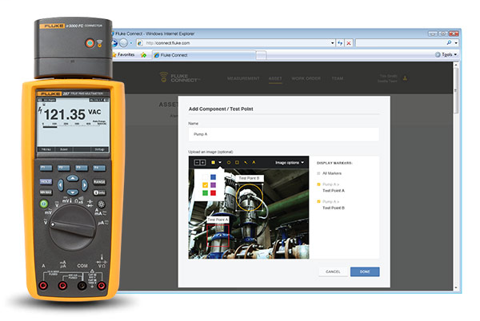Select the circle marker tool
Image resolution: width=480 pixels, height=321 pixels.
[228, 162]
